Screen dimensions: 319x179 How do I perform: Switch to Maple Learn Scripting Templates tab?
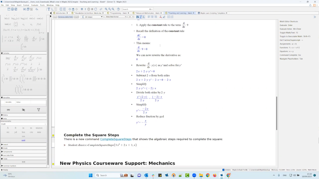[213, 13]
